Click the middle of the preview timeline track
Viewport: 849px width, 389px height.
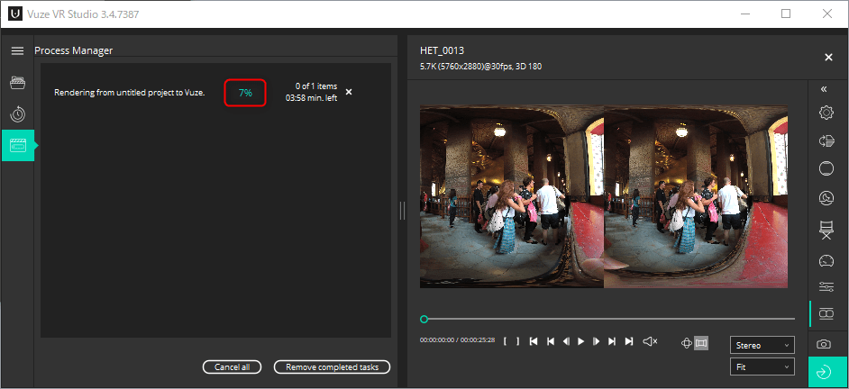pos(607,319)
